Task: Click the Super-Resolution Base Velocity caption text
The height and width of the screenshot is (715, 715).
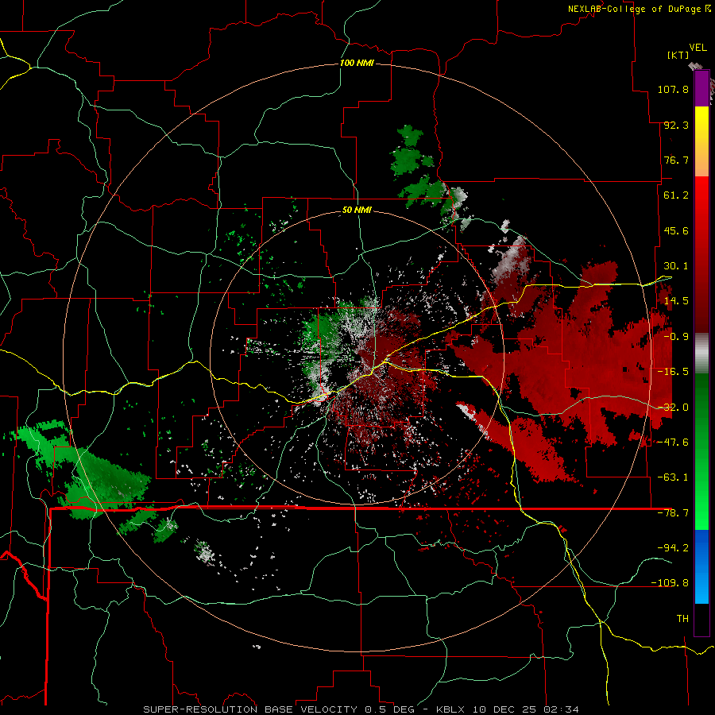Action: point(252,709)
